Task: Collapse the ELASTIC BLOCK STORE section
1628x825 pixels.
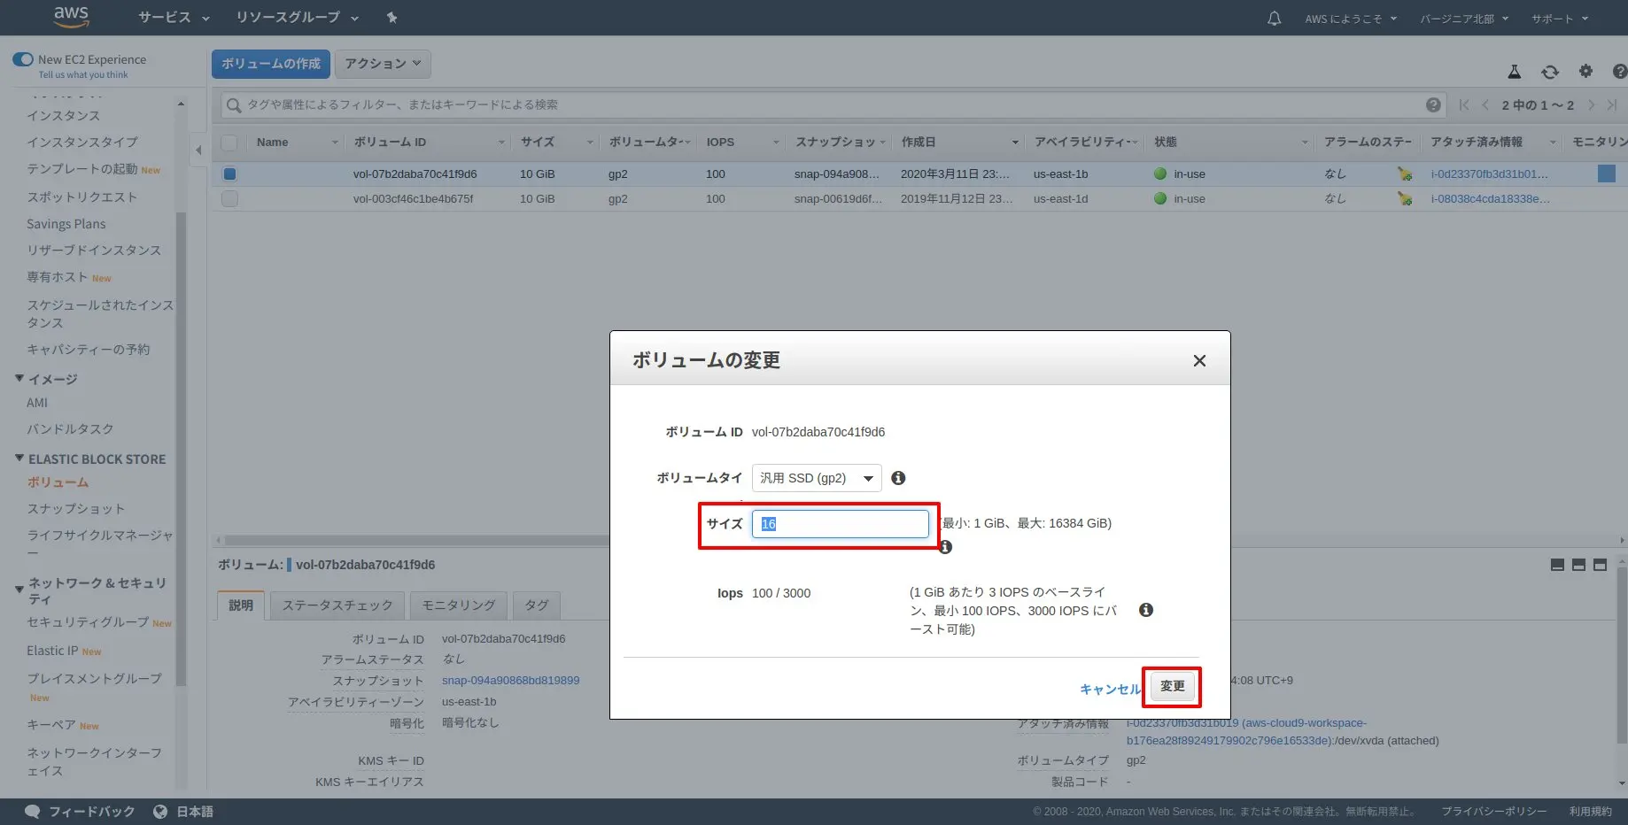Action: 19,459
